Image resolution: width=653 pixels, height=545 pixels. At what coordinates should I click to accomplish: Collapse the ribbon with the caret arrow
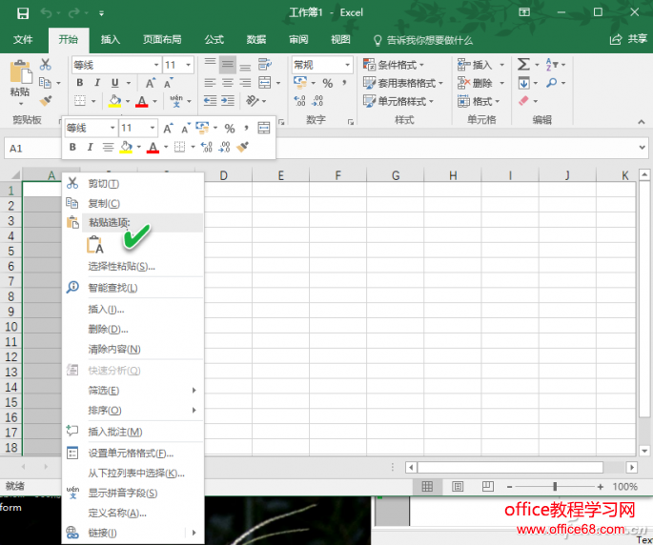(642, 122)
